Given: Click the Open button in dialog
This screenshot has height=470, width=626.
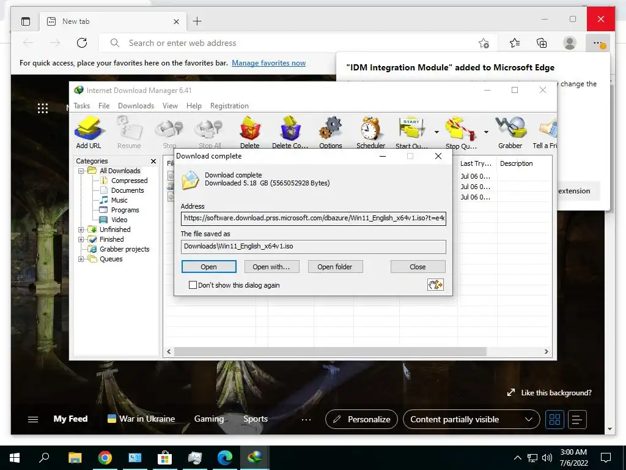Looking at the screenshot, I should 209,267.
